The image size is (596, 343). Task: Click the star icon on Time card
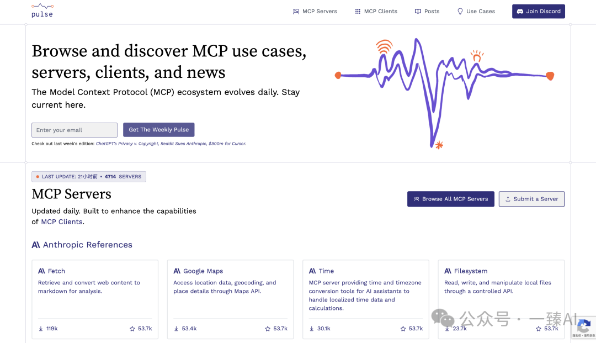click(x=403, y=329)
